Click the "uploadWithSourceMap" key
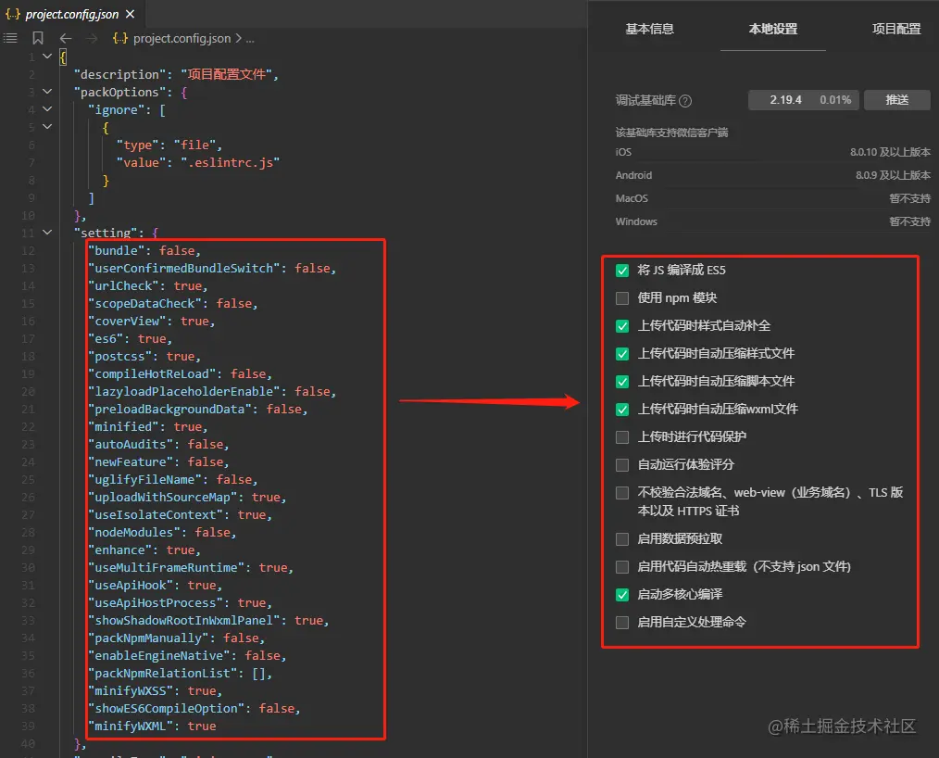The width and height of the screenshot is (939, 758). (163, 498)
